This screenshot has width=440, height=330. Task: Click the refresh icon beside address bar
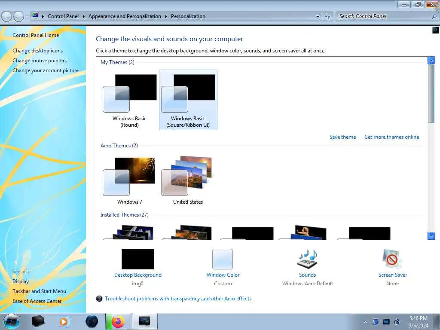point(327,17)
